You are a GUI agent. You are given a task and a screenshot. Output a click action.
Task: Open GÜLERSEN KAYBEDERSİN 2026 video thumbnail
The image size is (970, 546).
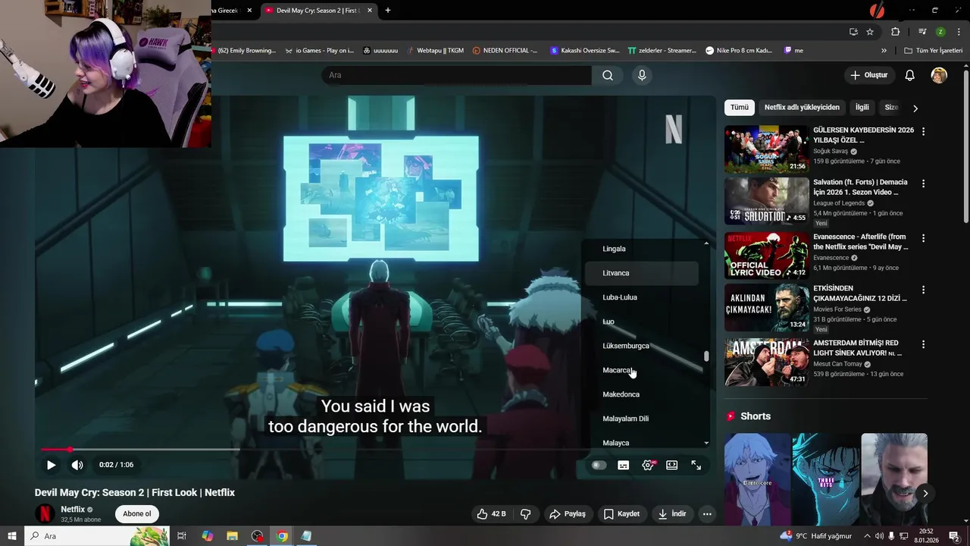766,149
